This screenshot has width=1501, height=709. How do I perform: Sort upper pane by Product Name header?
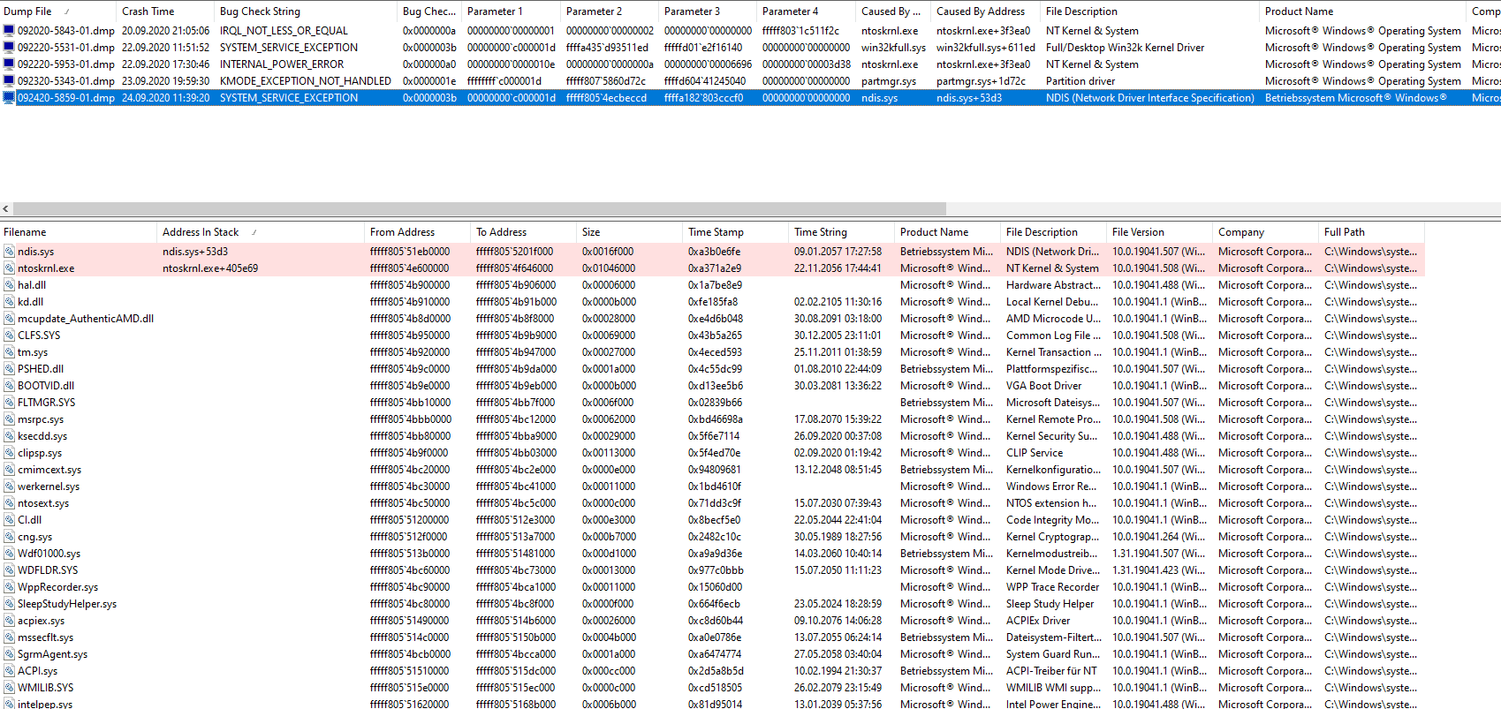pyautogui.click(x=1362, y=11)
